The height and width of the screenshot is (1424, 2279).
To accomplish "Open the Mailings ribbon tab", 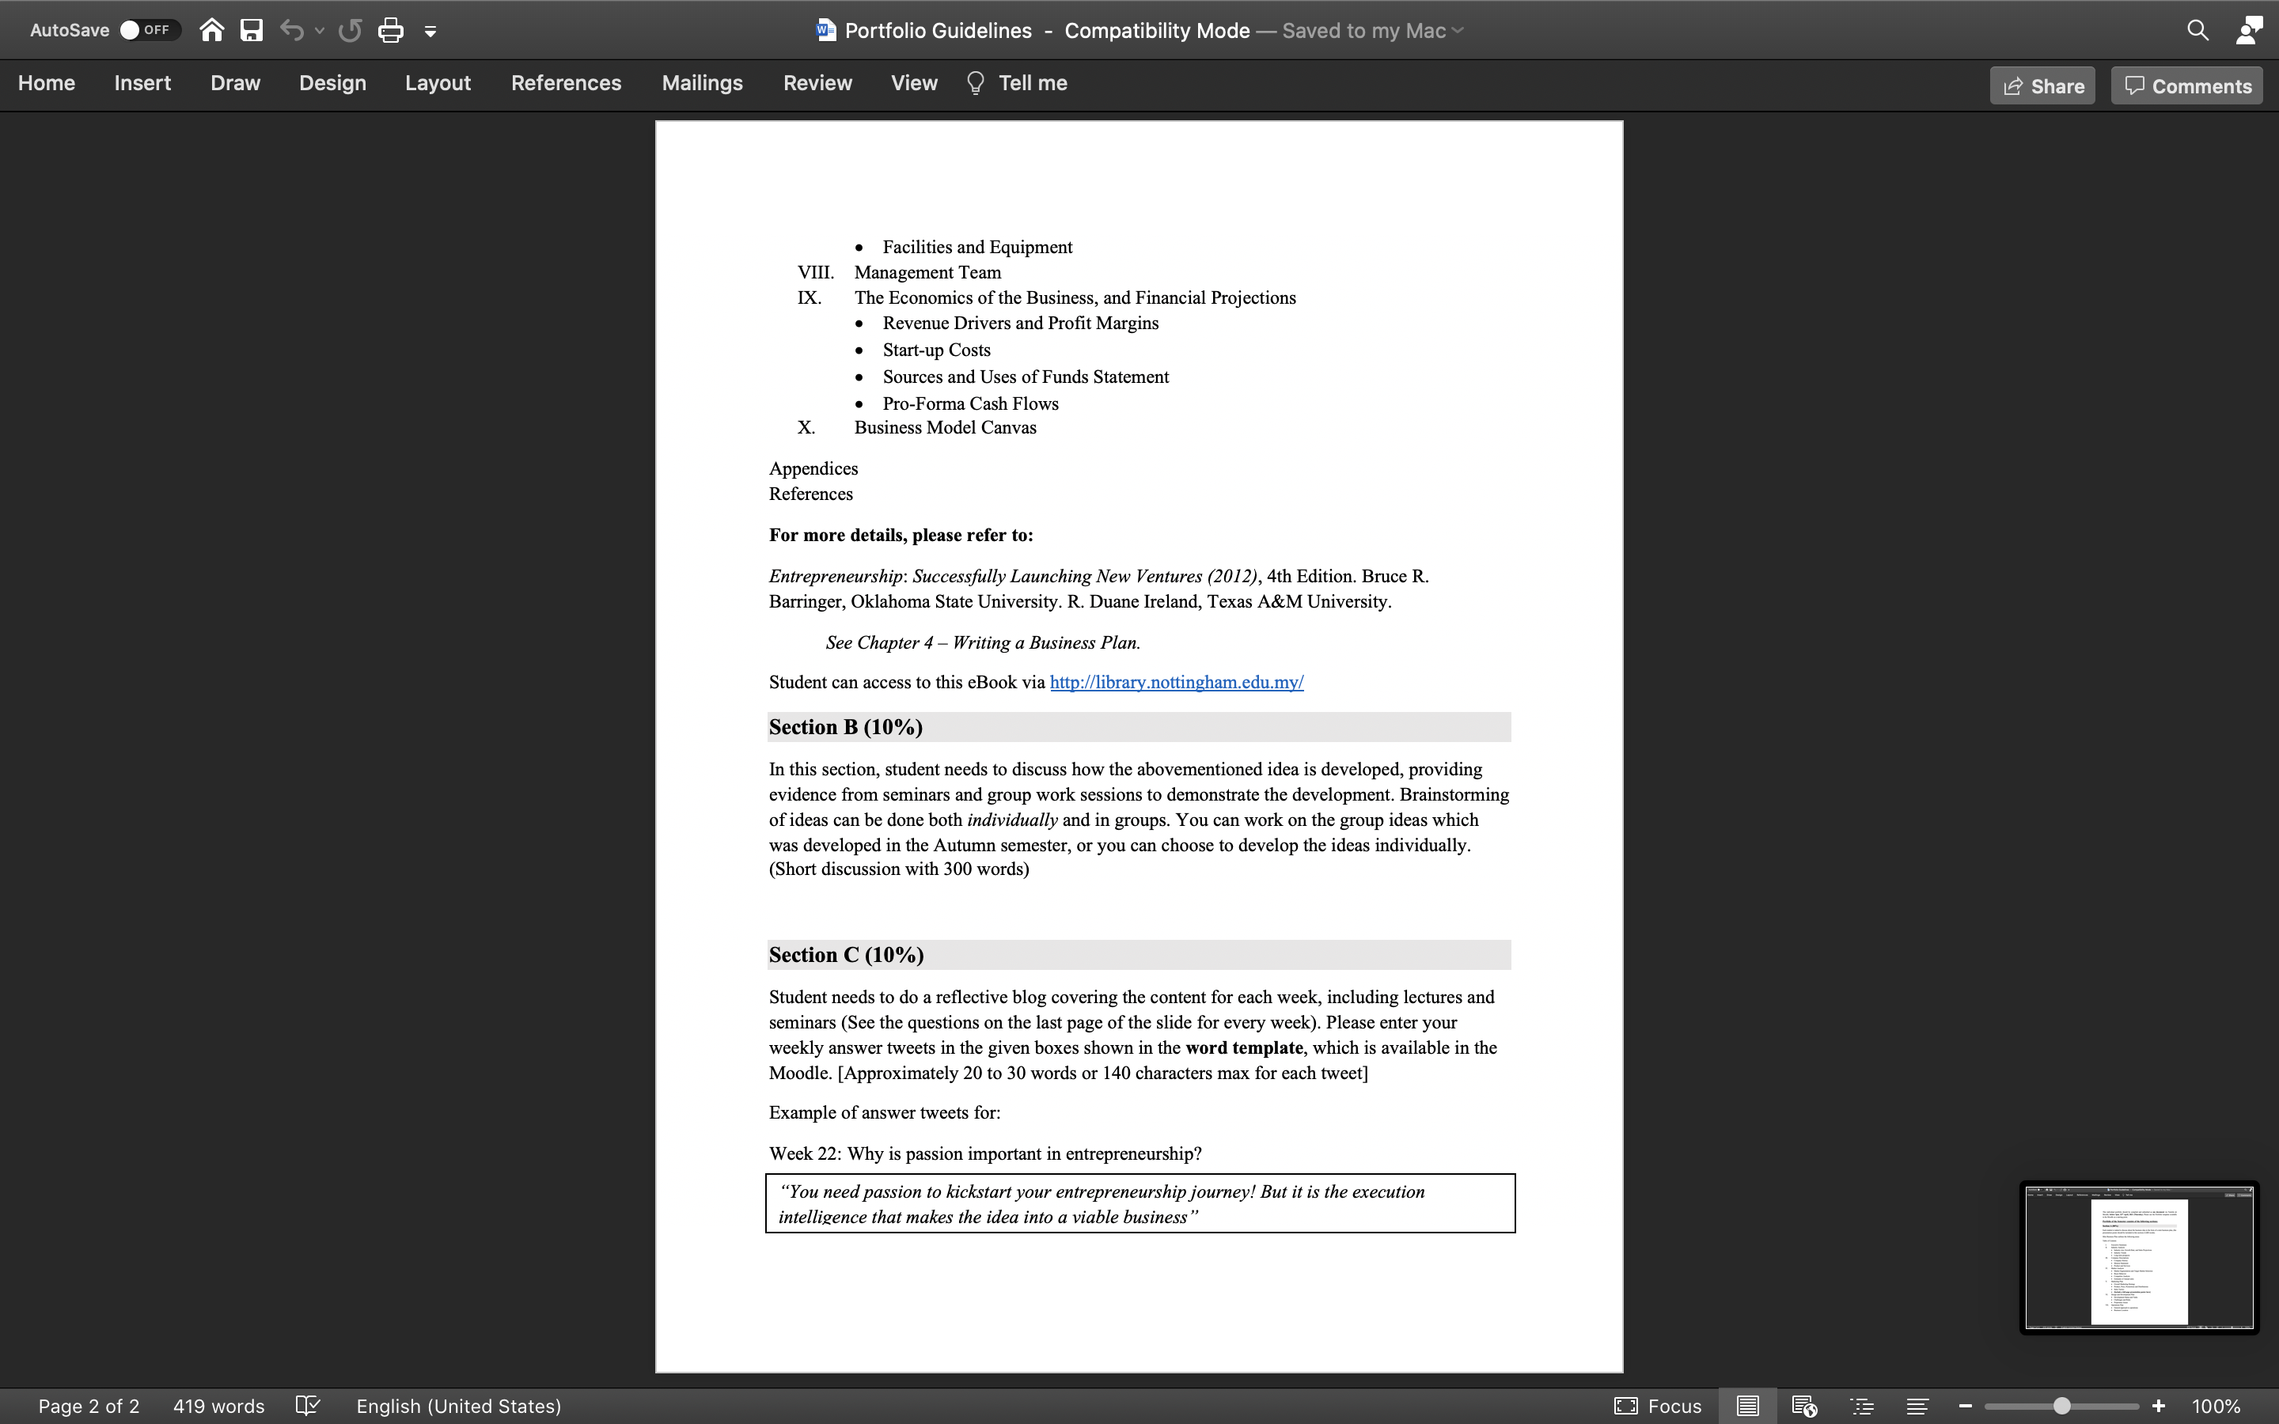I will [x=702, y=83].
